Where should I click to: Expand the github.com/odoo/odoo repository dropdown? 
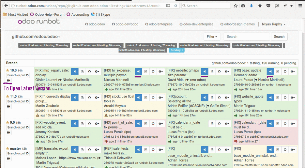36,37
